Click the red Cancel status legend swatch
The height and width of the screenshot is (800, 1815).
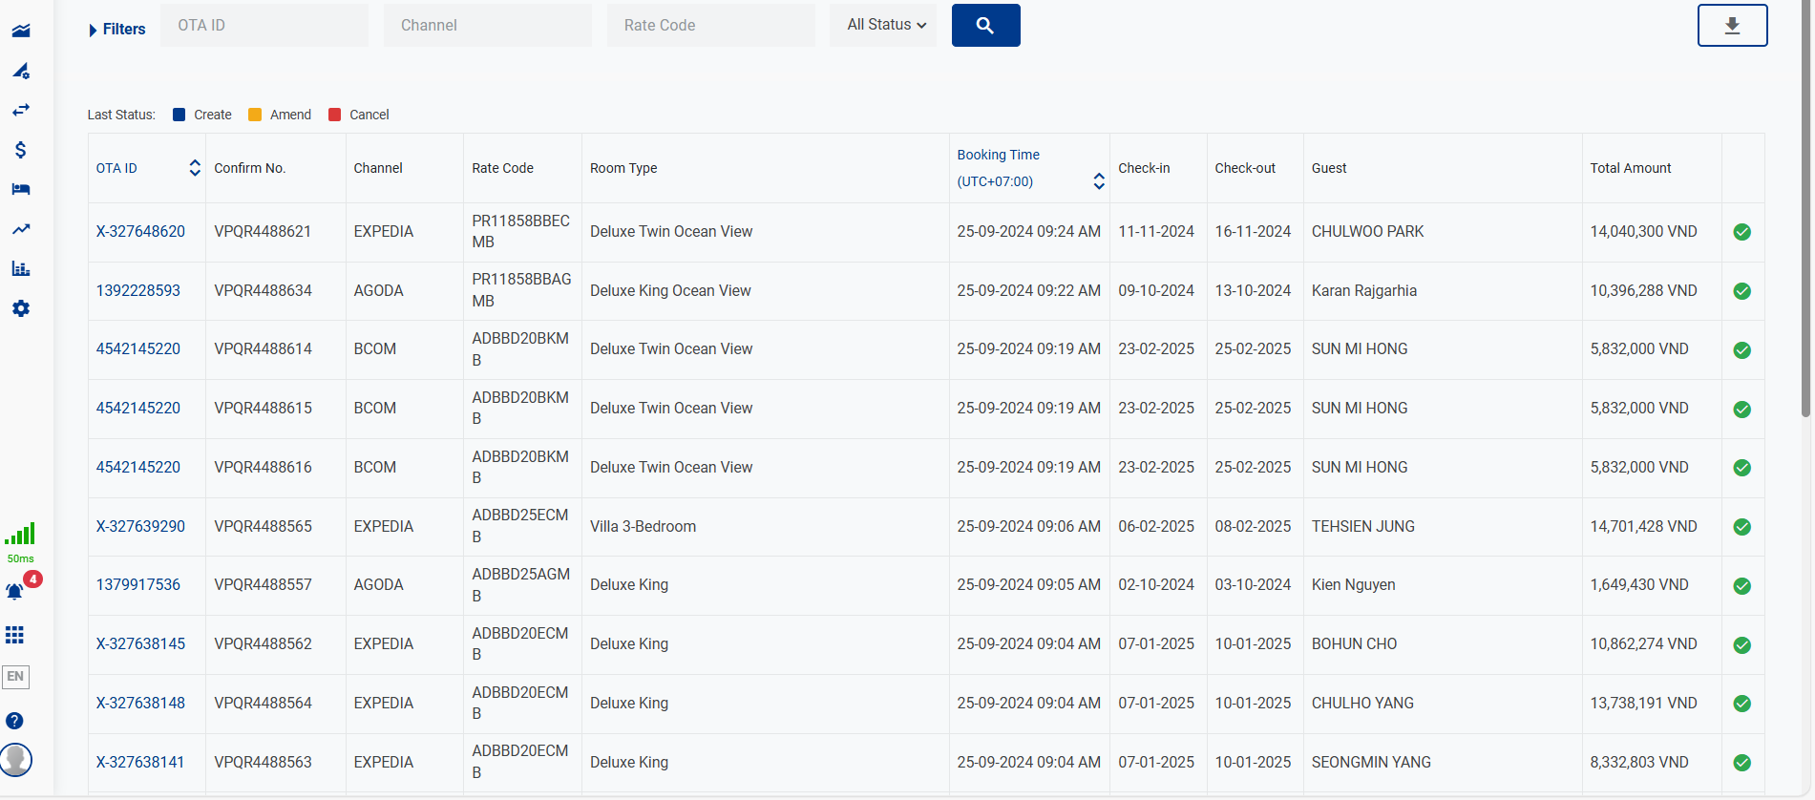[x=335, y=115]
